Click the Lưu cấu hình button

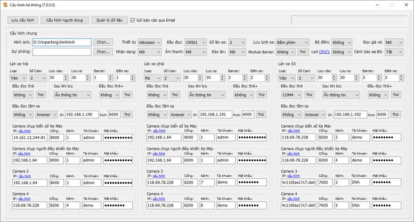coord(22,20)
